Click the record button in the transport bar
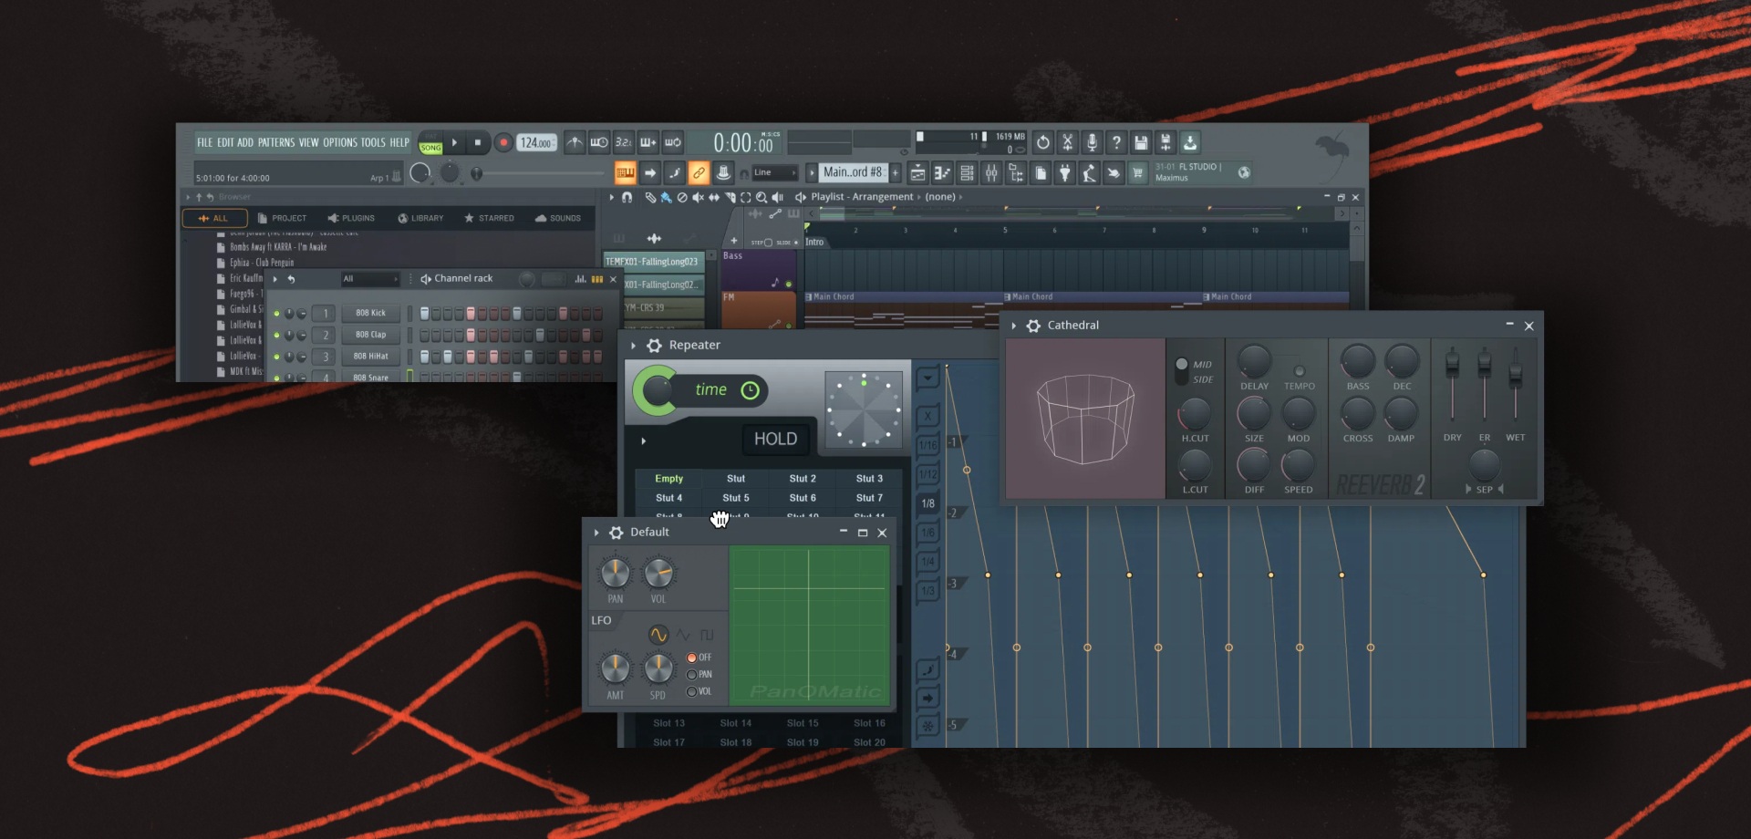Image resolution: width=1751 pixels, height=839 pixels. point(504,143)
